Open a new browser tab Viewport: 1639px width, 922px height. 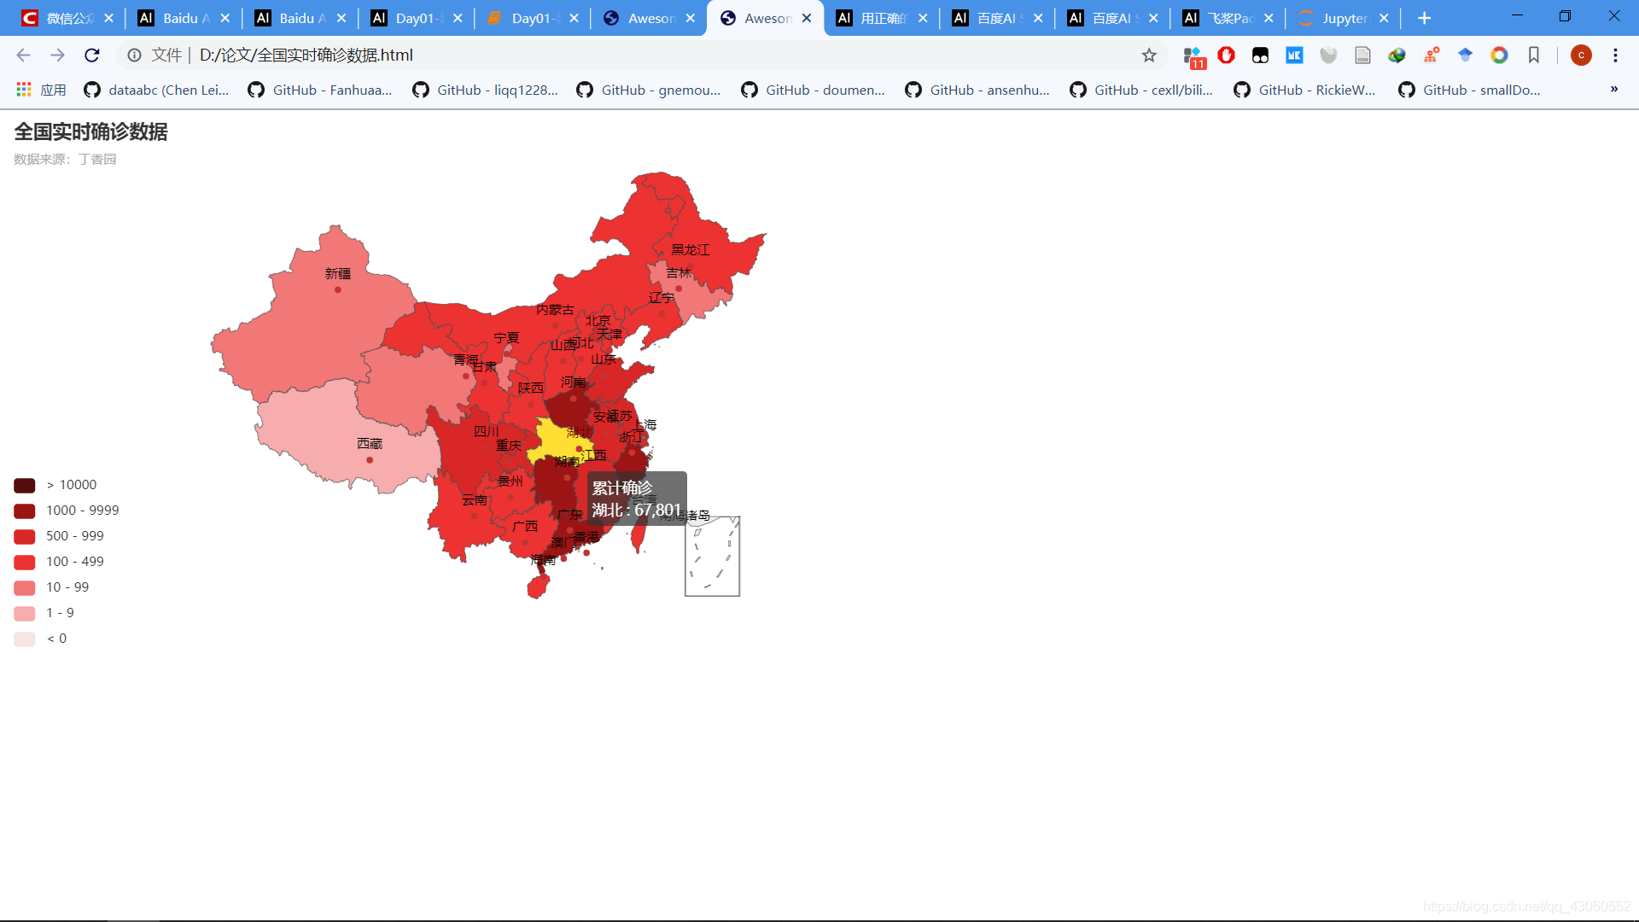[1424, 18]
